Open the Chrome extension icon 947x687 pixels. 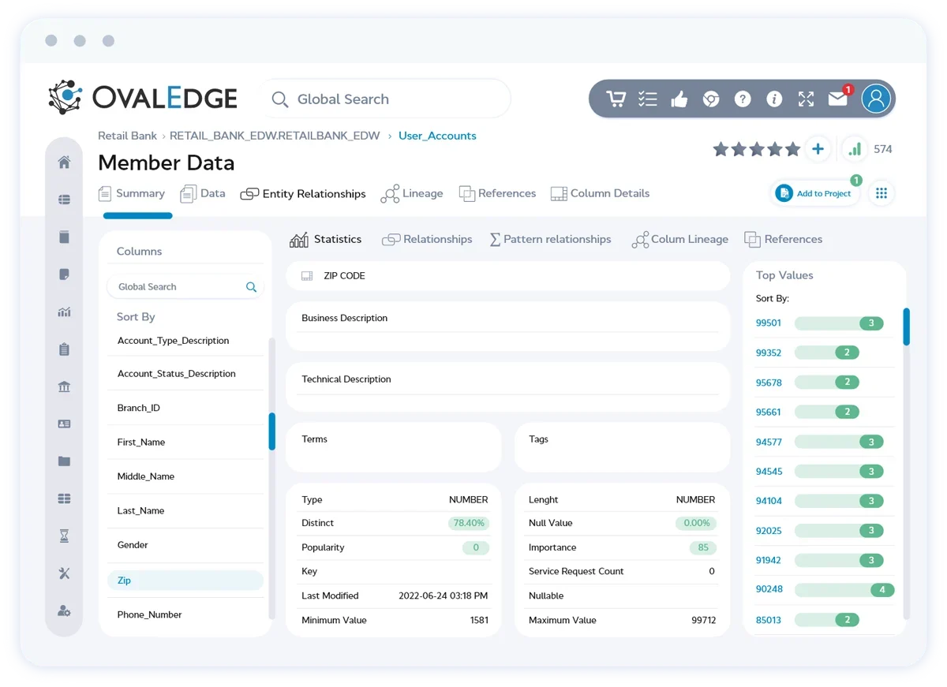pos(711,99)
